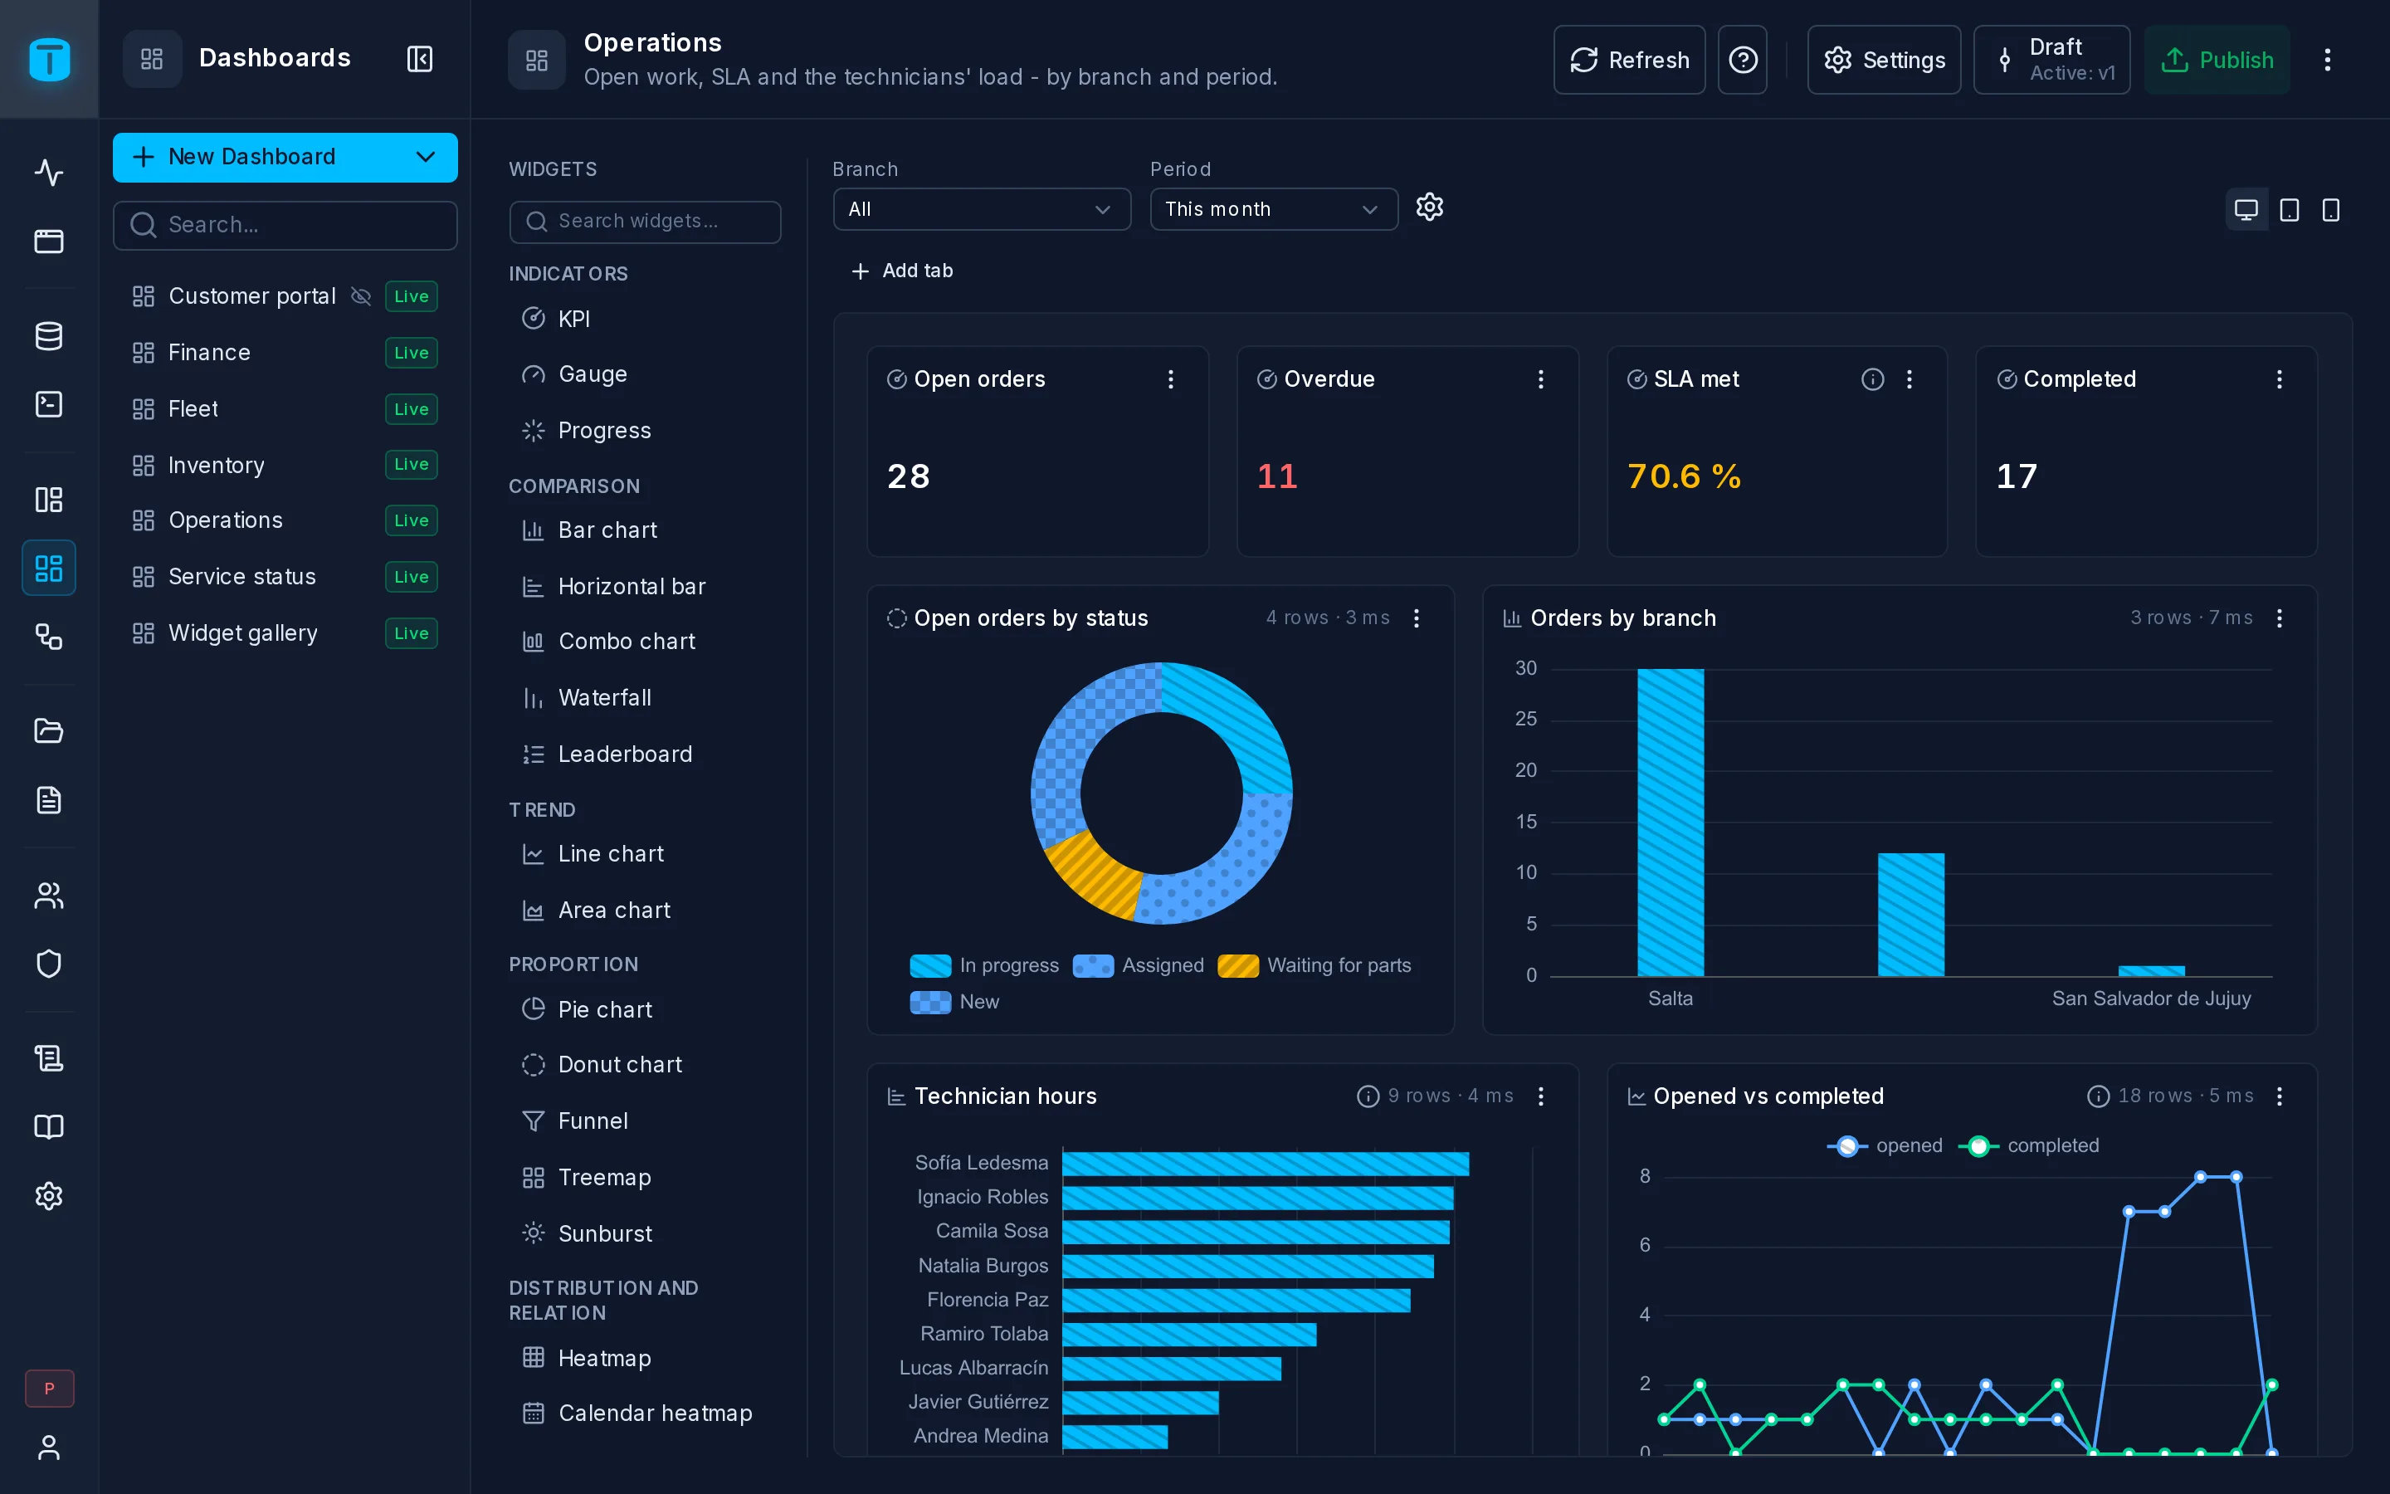Open the Period dropdown set to This month
Viewport: 2390px width, 1494px height.
[1274, 209]
